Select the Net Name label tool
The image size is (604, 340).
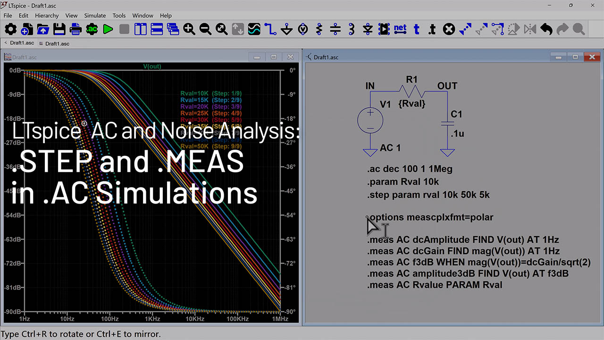pyautogui.click(x=400, y=29)
